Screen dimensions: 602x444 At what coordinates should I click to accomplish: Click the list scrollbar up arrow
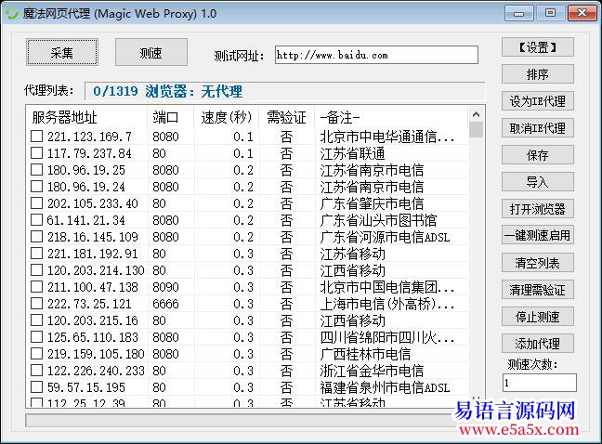(476, 114)
